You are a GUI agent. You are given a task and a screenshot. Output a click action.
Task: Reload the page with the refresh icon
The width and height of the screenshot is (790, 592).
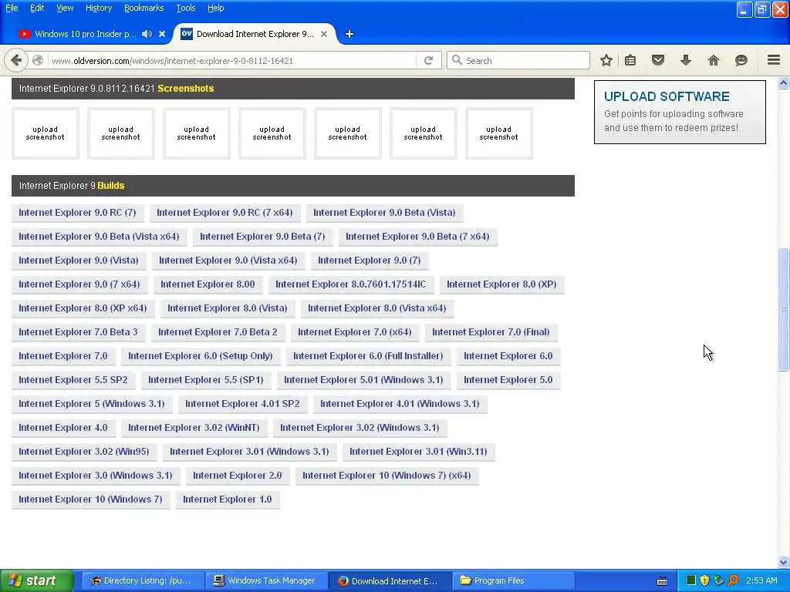(x=429, y=60)
